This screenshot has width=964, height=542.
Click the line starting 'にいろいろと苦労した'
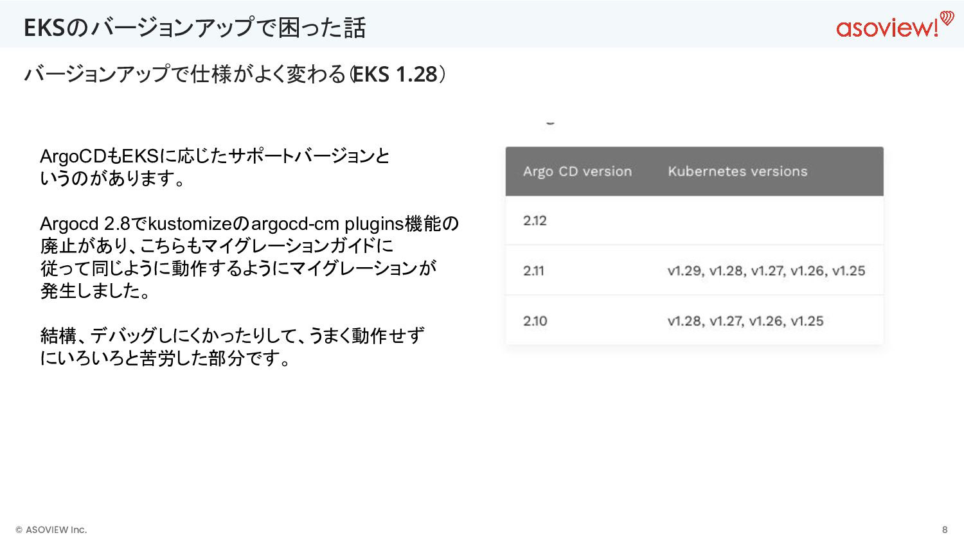[166, 358]
